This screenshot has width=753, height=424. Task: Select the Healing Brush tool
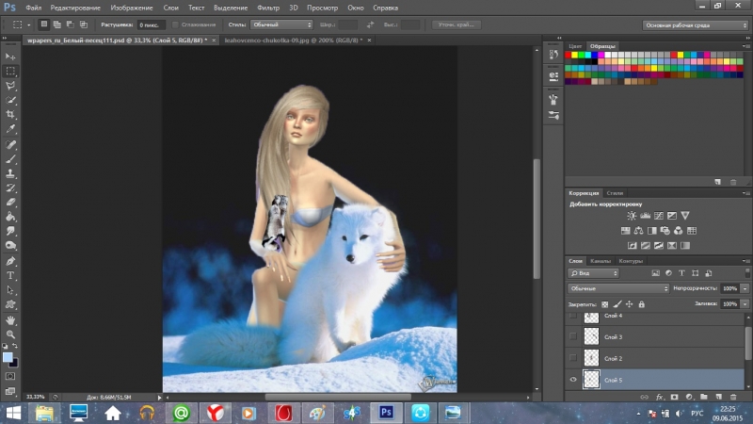[x=10, y=144]
